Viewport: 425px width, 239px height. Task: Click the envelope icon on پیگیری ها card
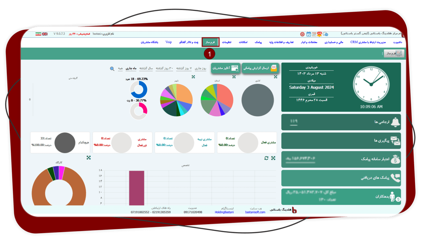(x=395, y=141)
